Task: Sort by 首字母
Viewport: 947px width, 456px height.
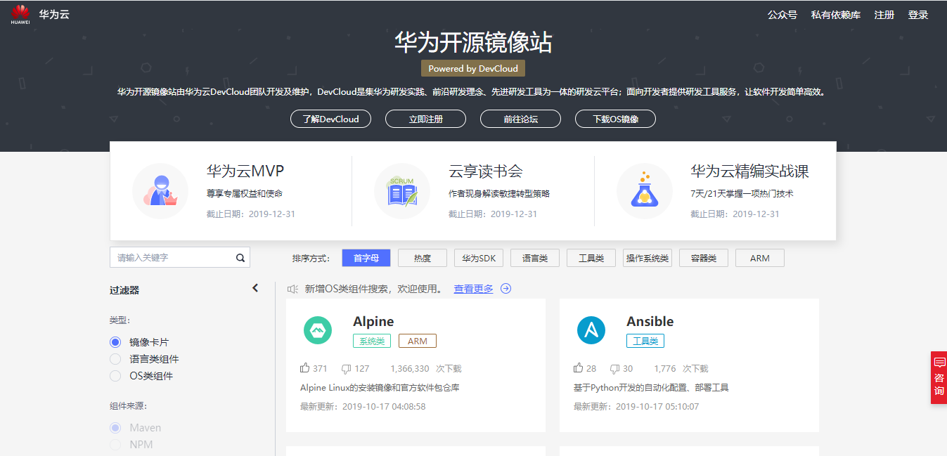Action: click(x=366, y=258)
